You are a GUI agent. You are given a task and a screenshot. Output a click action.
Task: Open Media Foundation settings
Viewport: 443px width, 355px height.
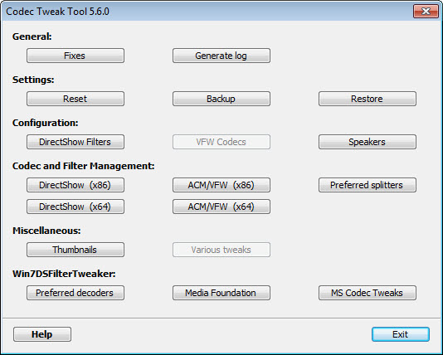221,293
